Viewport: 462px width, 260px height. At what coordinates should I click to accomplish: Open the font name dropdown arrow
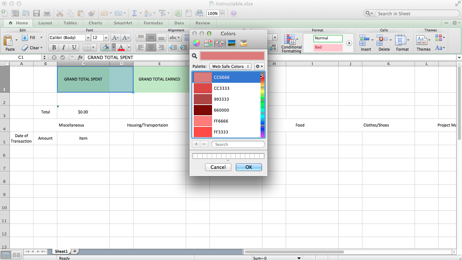(x=88, y=38)
